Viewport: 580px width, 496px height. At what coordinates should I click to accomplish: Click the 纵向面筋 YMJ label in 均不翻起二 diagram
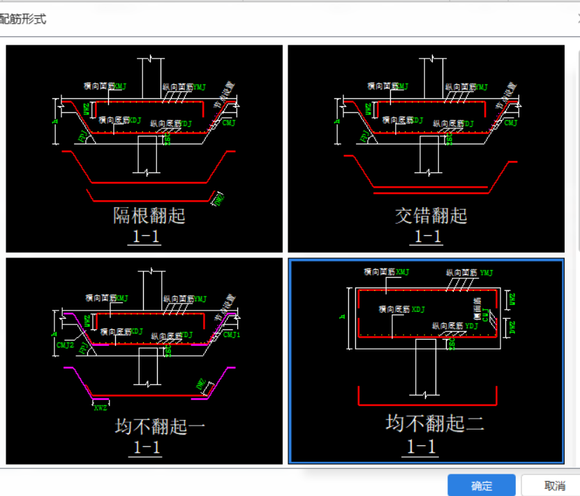point(470,272)
